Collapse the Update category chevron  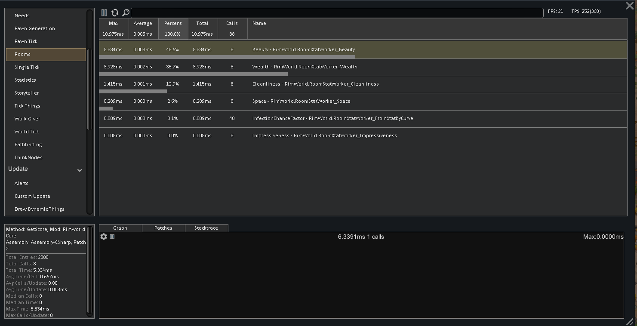pyautogui.click(x=80, y=170)
